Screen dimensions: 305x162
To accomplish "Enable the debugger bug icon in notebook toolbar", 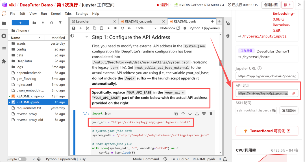I will tap(185, 28).
